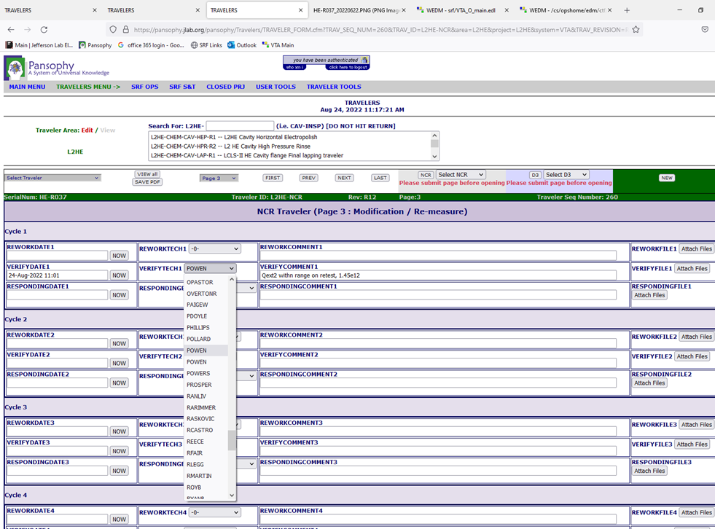Viewport: 715px width, 529px height.
Task: Open the SRF OPS menu
Action: [144, 87]
